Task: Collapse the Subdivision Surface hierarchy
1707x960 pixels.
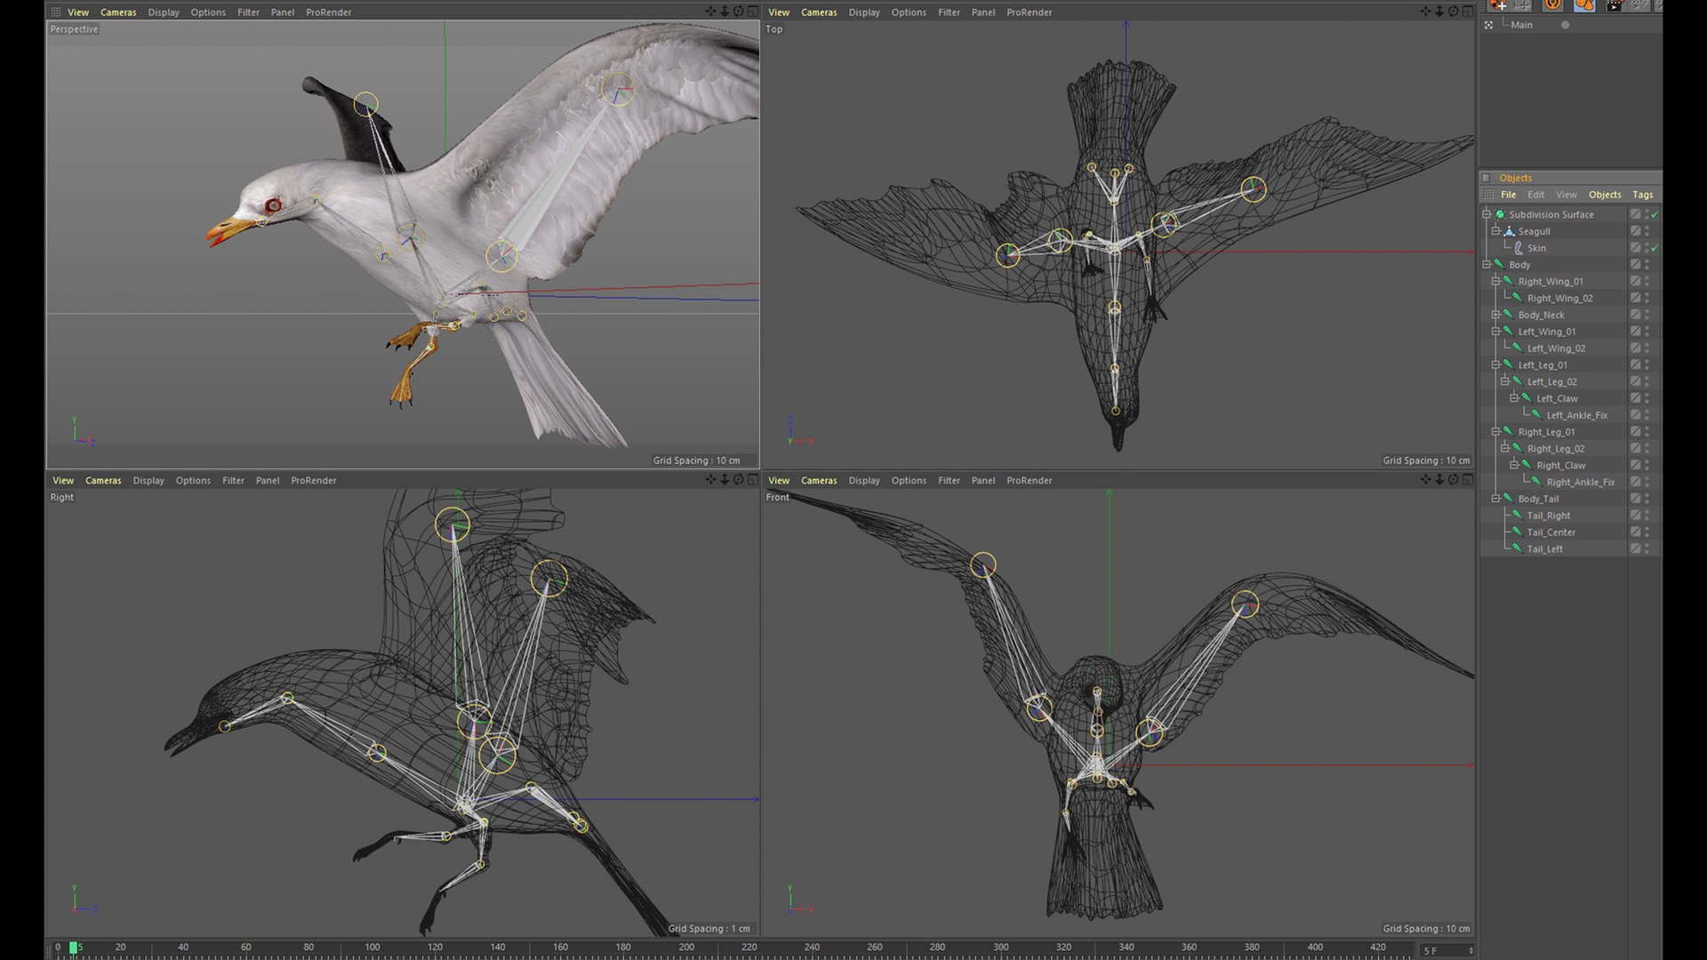Action: [x=1487, y=214]
